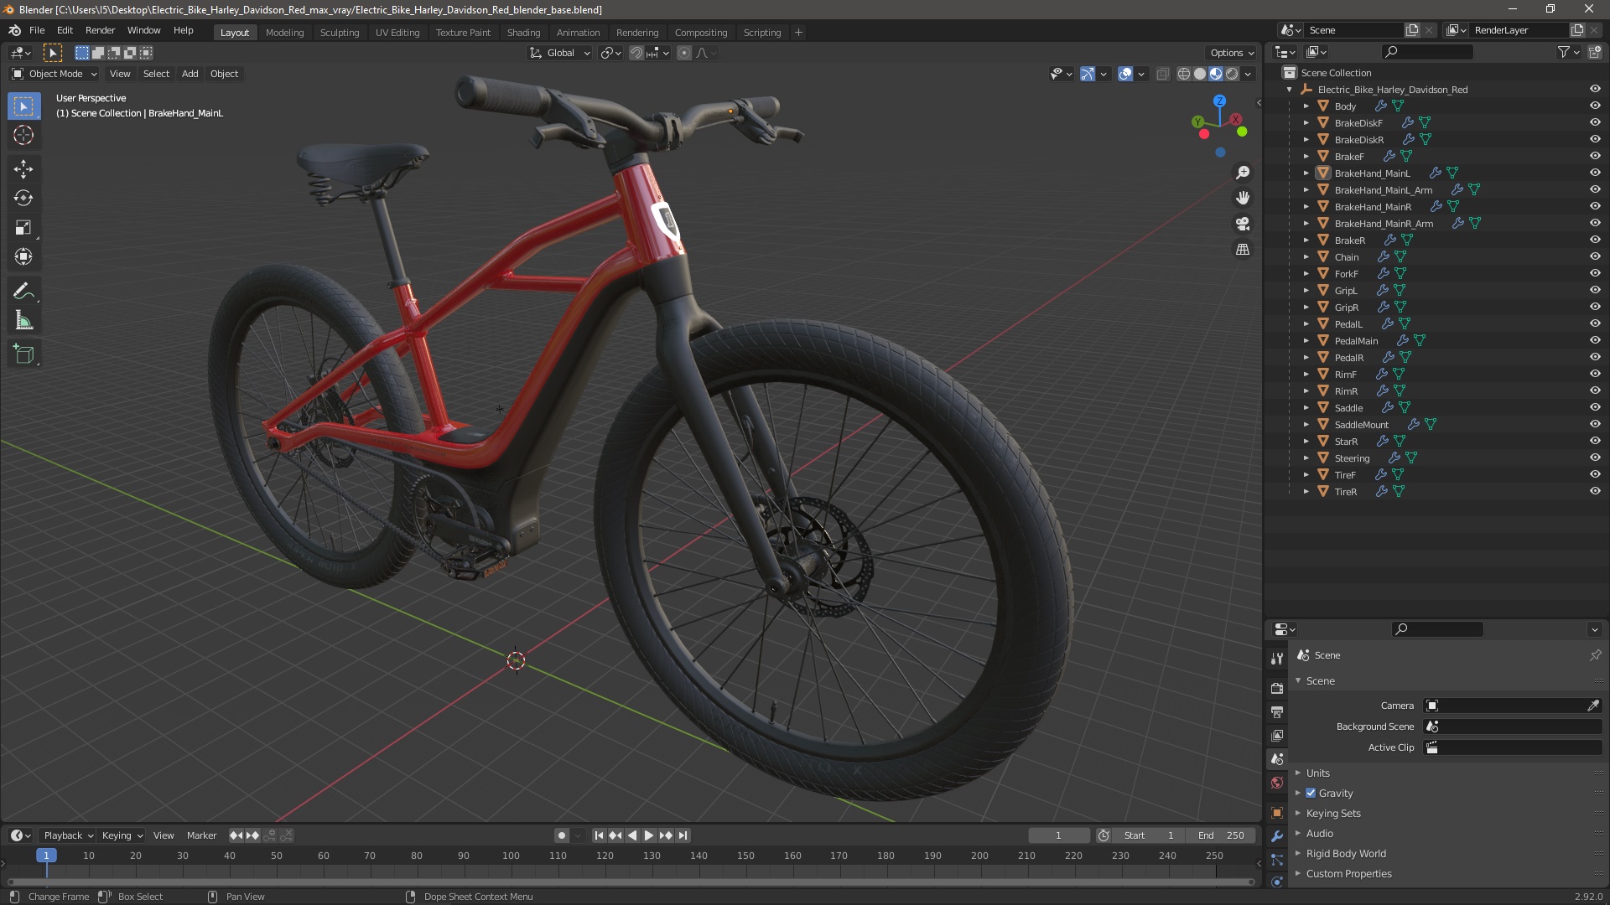
Task: Uncheck the Gravity checkbox
Action: [1311, 793]
